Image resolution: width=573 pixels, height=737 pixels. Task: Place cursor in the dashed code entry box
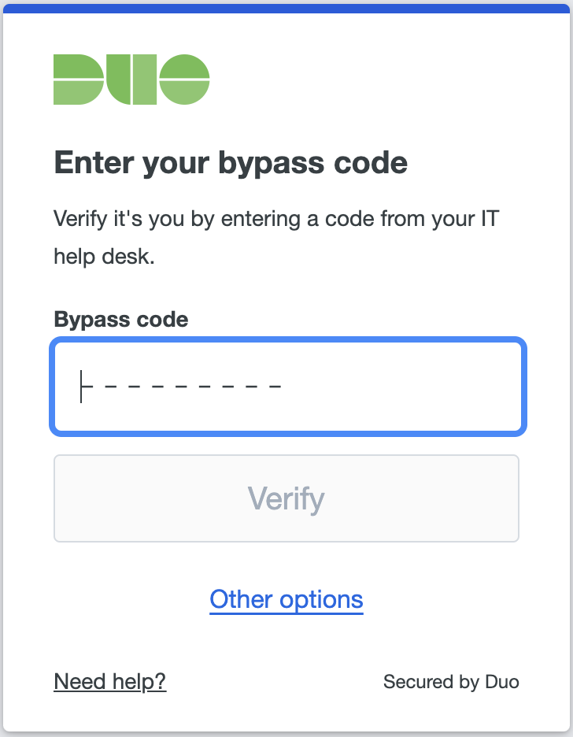click(x=286, y=386)
